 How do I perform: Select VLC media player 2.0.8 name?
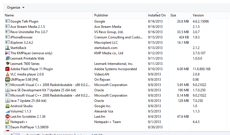[x=27, y=74]
